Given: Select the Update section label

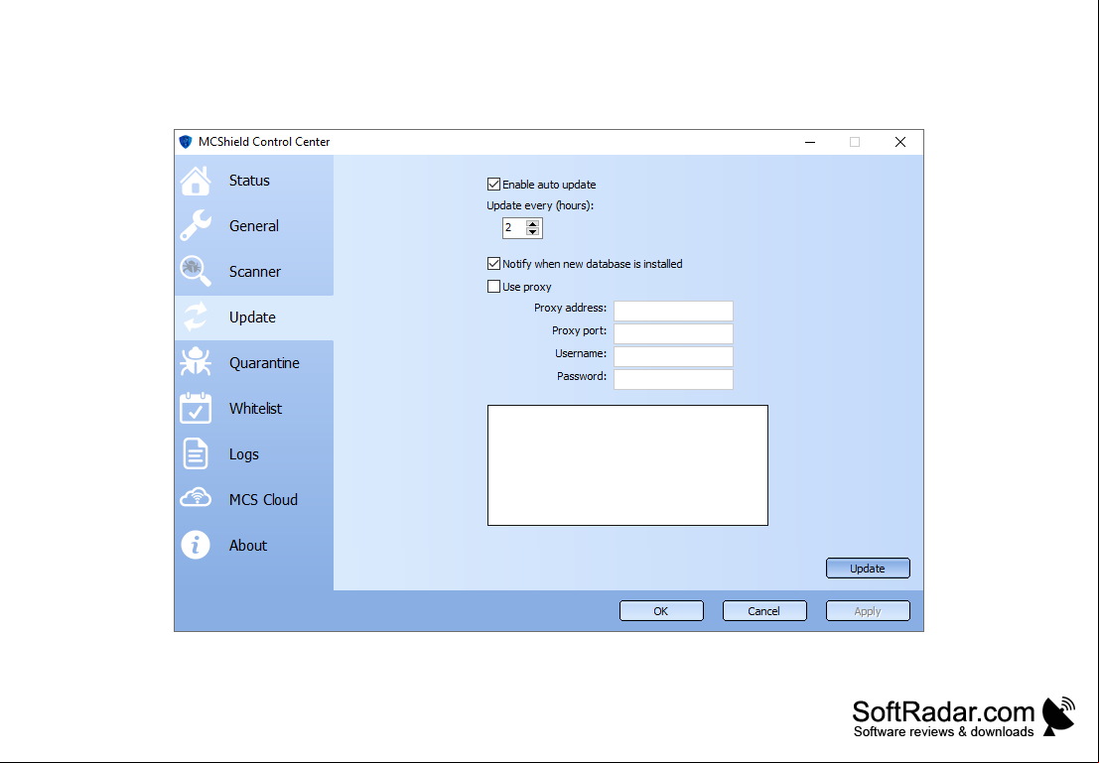Looking at the screenshot, I should (252, 318).
